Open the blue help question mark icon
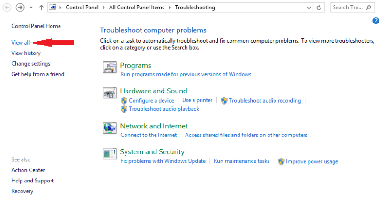 (x=375, y=21)
